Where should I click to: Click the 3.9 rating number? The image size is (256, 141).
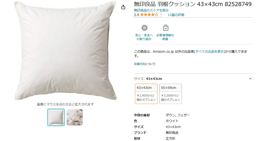136,15
